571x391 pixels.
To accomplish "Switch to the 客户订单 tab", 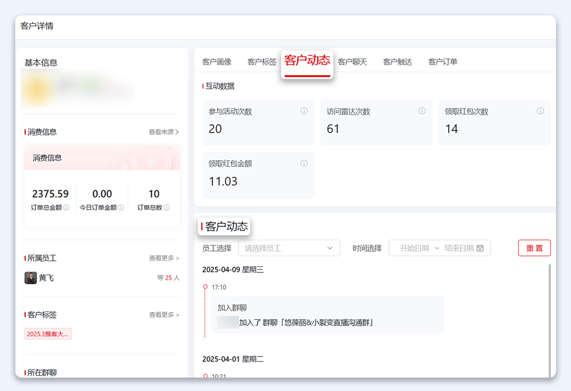I will tap(443, 61).
